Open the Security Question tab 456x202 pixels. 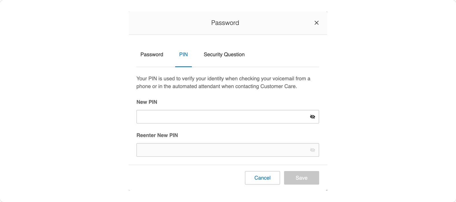point(224,54)
